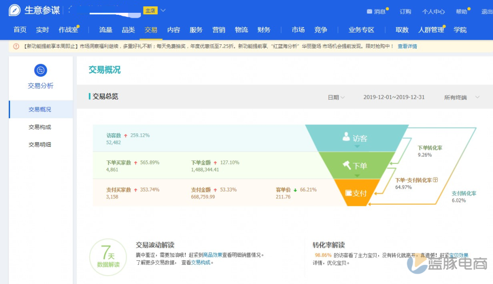Screen dimensions: 493x284
Task: Go to 首页 tab
Action: point(20,30)
